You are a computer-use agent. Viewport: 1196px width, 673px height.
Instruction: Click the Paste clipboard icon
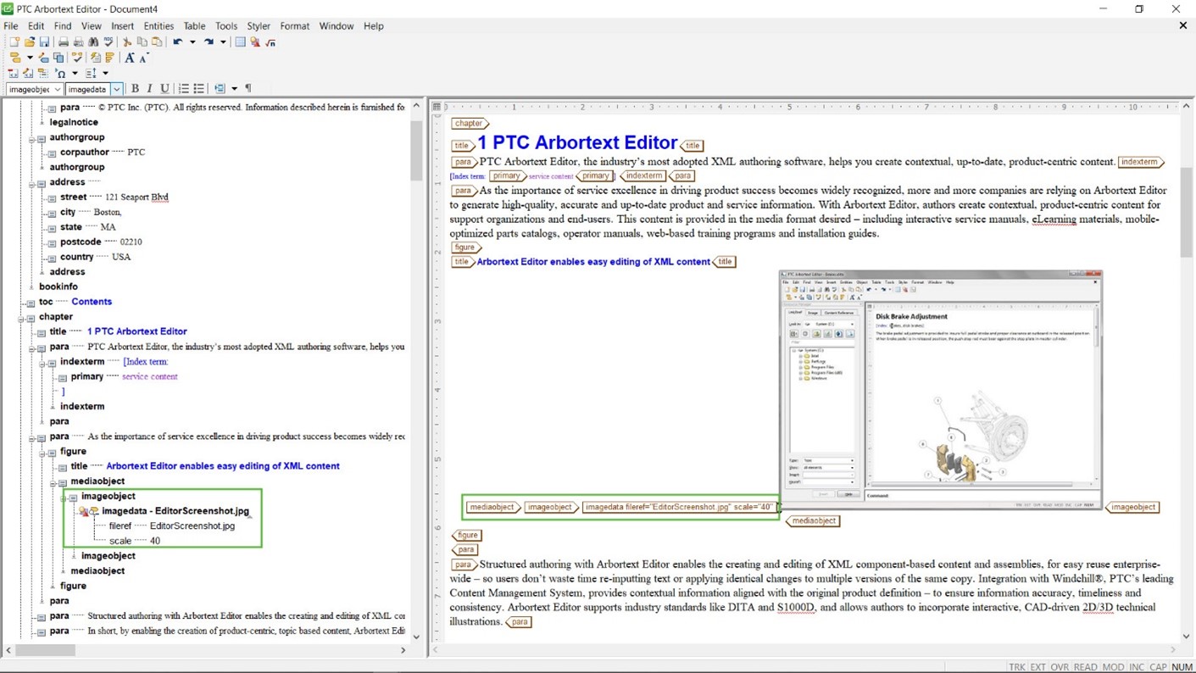pyautogui.click(x=157, y=42)
